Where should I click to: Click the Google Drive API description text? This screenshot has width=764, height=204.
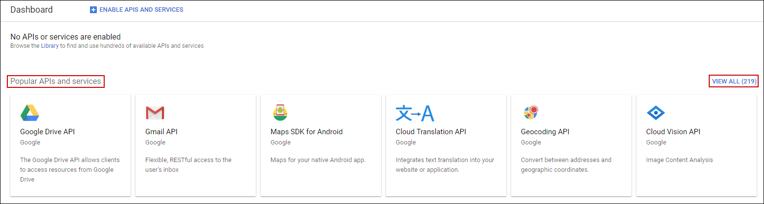click(x=70, y=170)
